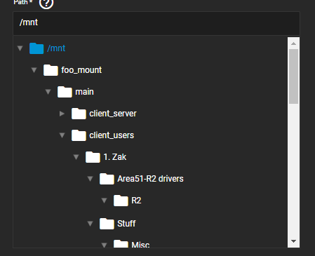Click the Stuff folder icon
This screenshot has height=256, width=315.
click(x=107, y=224)
